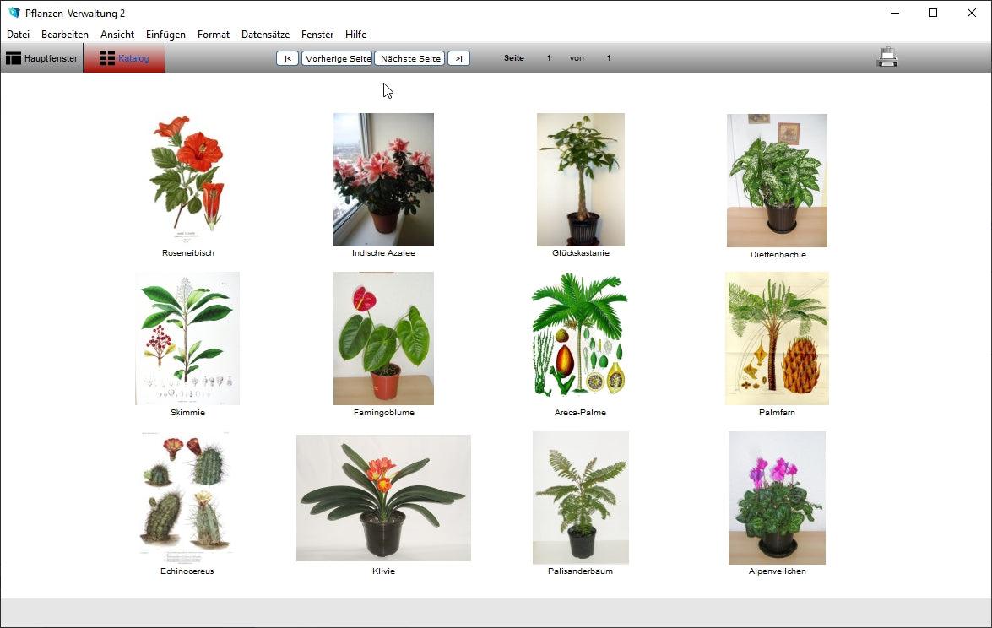Open the Einfügen menu
This screenshot has width=992, height=628.
pyautogui.click(x=165, y=35)
